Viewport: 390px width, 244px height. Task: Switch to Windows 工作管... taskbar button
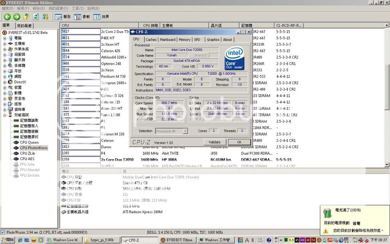(x=216, y=240)
